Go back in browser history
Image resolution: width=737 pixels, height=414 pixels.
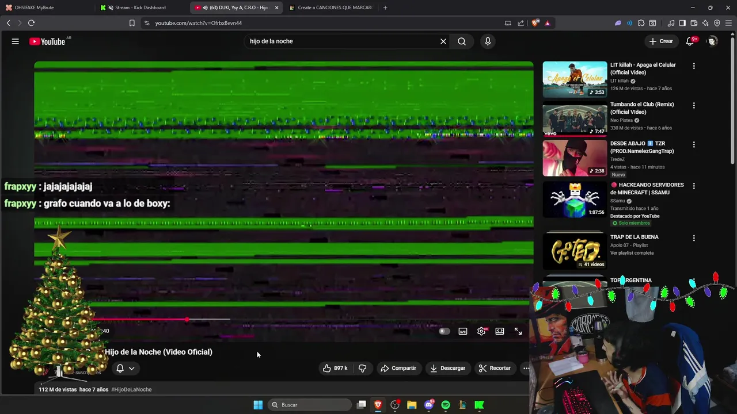(8, 23)
